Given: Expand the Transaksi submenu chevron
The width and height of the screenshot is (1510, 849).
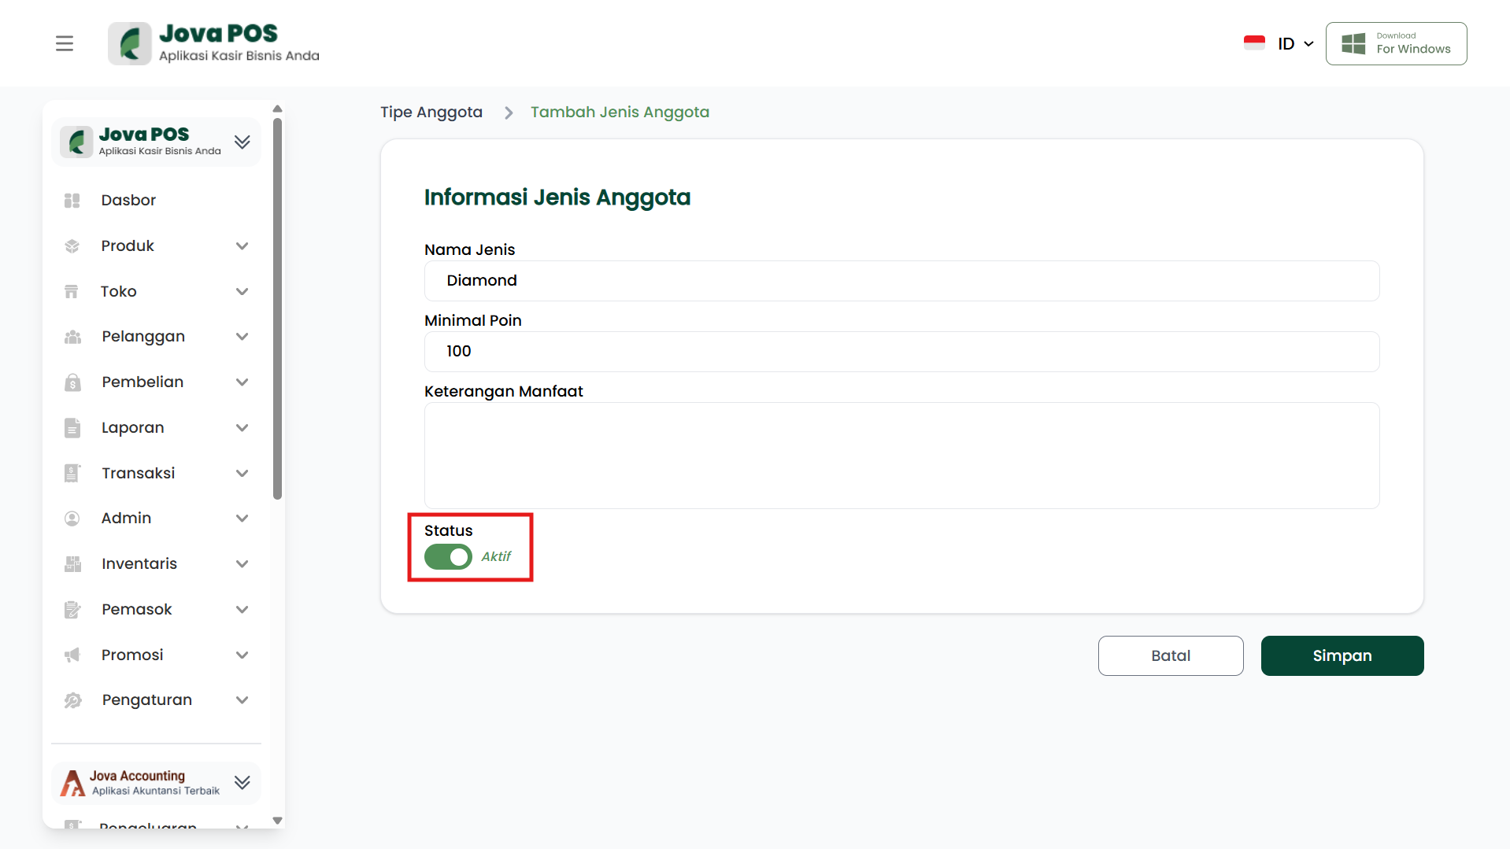Looking at the screenshot, I should click(242, 474).
